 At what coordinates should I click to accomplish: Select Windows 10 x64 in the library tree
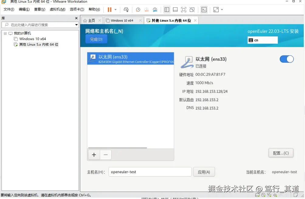tap(33, 39)
